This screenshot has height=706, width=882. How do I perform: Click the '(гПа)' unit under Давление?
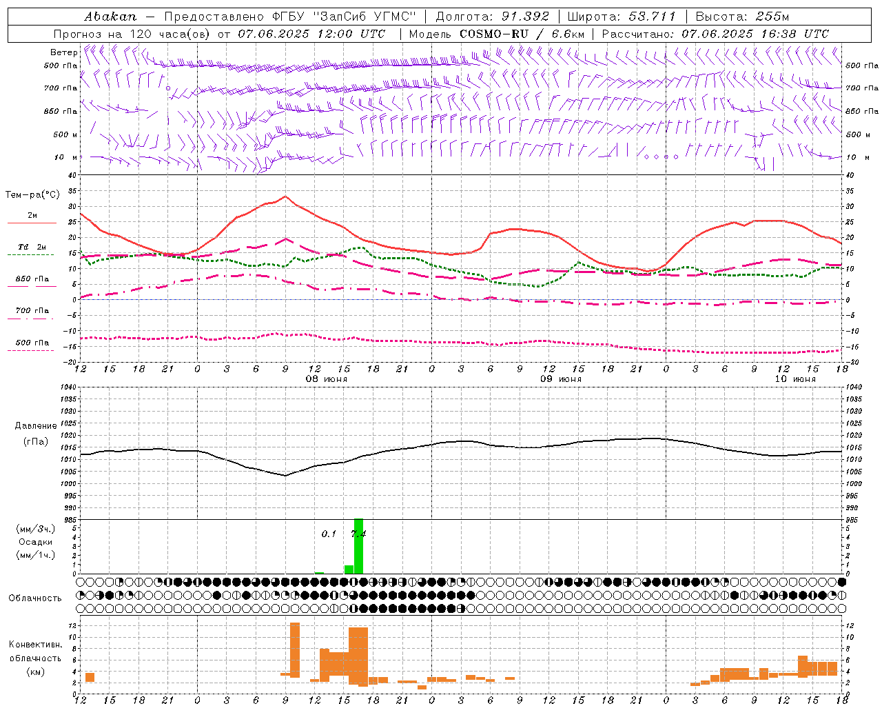click(35, 441)
